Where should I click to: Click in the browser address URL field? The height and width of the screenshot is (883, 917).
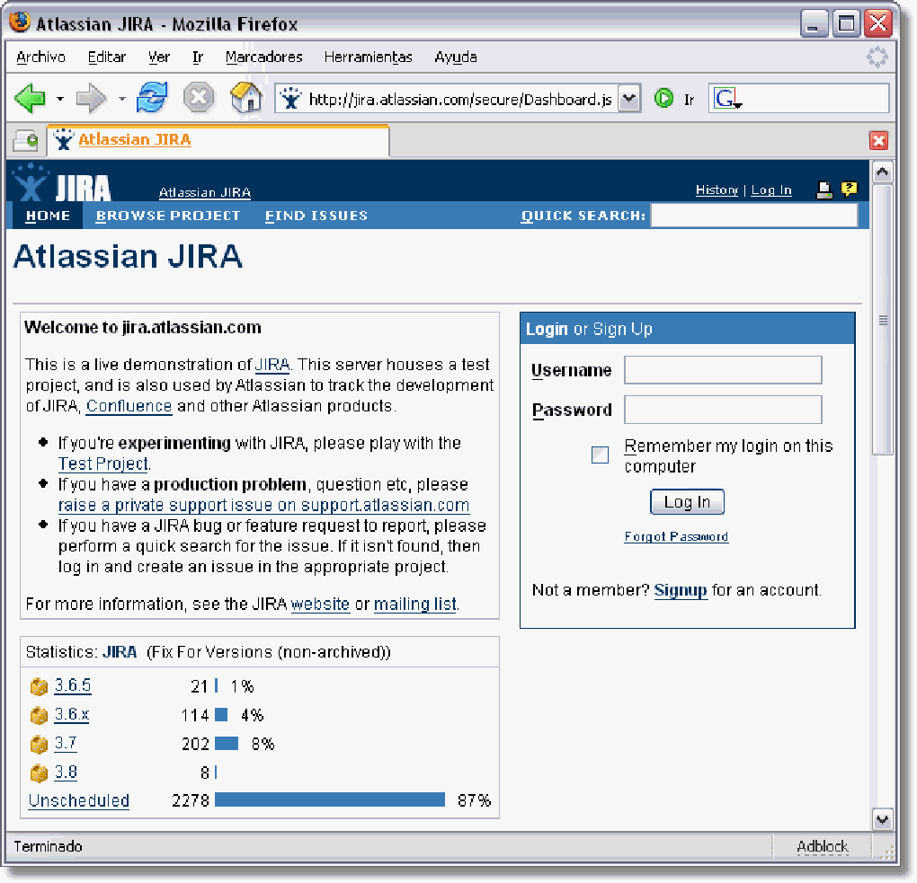460,99
